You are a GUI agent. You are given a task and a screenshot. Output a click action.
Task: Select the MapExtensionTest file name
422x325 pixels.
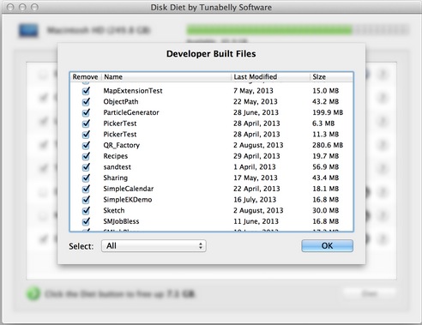tap(133, 91)
